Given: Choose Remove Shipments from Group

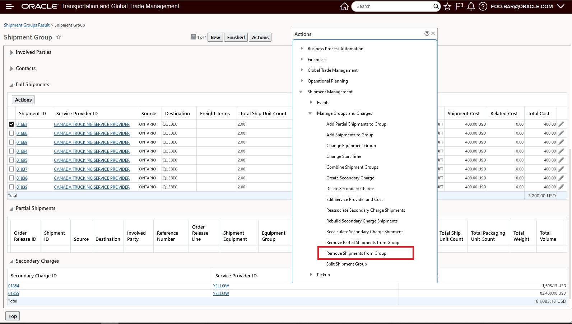Looking at the screenshot, I should pos(356,253).
